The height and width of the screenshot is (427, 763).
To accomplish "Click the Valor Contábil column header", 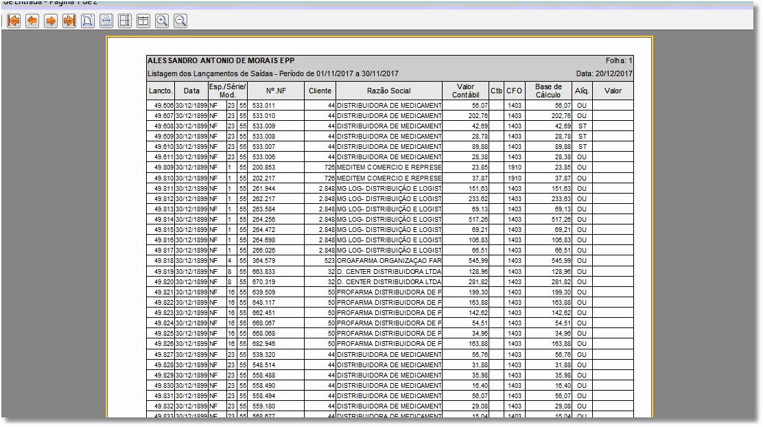I will click(x=466, y=91).
